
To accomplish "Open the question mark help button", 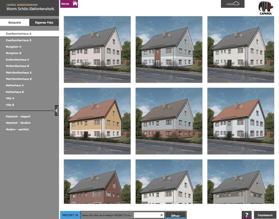I will 246,215.
